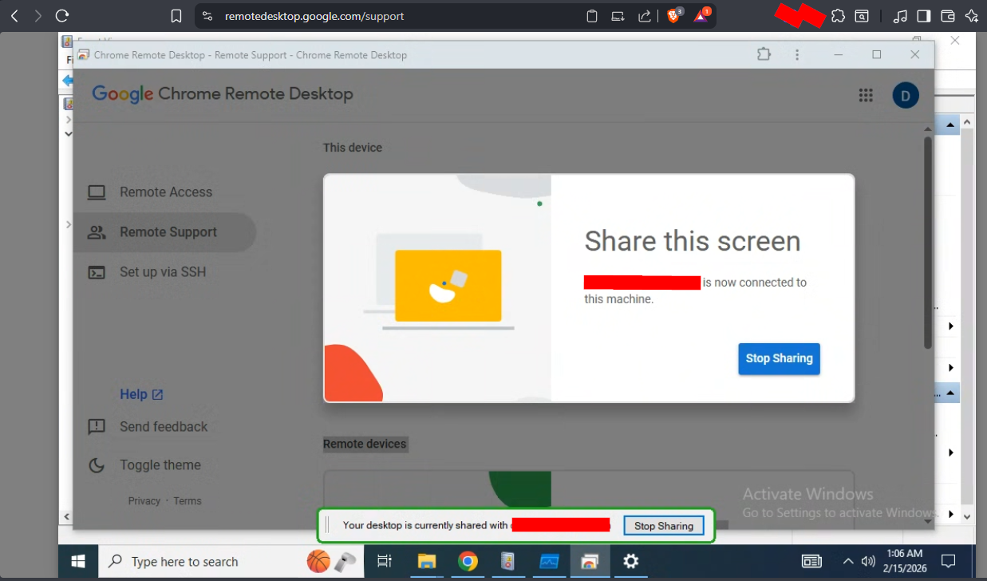The image size is (987, 581).
Task: Open Leo AI sparkle icon
Action: point(971,16)
